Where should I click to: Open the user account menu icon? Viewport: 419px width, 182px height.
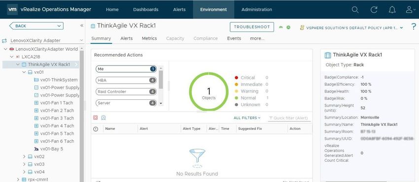coord(410,10)
